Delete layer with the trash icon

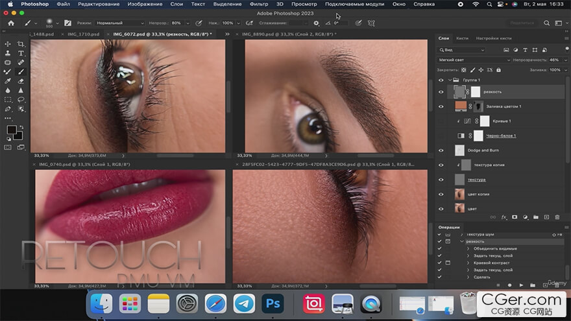coord(557,217)
